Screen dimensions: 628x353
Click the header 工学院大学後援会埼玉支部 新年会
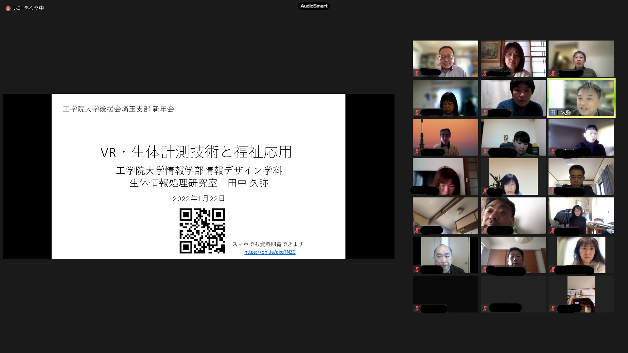118,109
